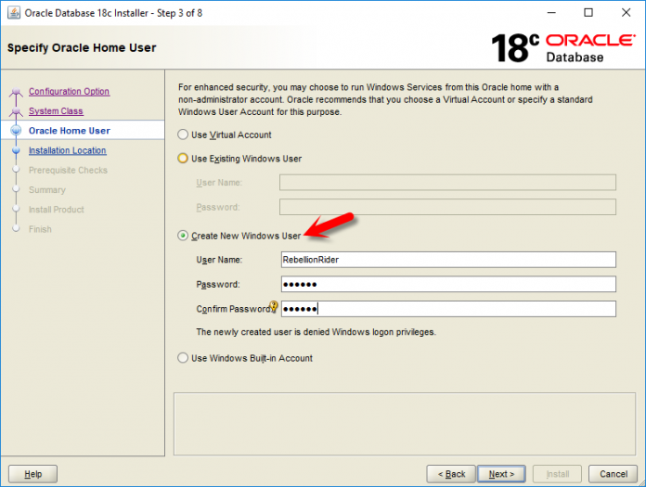Go to System Class step
Screen dimensions: 646x487
pos(56,111)
